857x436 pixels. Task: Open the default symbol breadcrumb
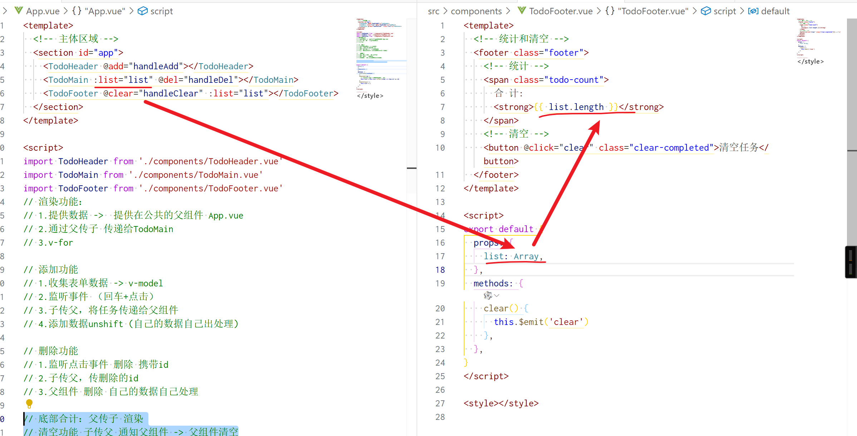[775, 11]
